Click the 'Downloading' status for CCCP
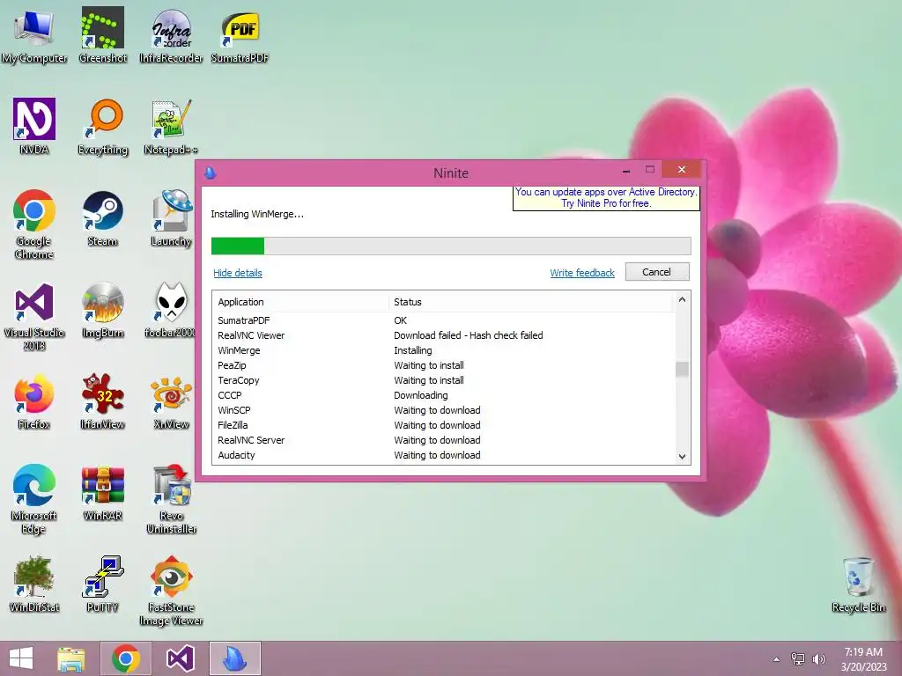The width and height of the screenshot is (902, 676). pyautogui.click(x=420, y=395)
